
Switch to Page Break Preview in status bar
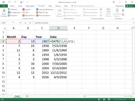[109, 99]
